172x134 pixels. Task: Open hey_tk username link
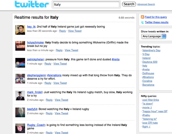pos(31,27)
